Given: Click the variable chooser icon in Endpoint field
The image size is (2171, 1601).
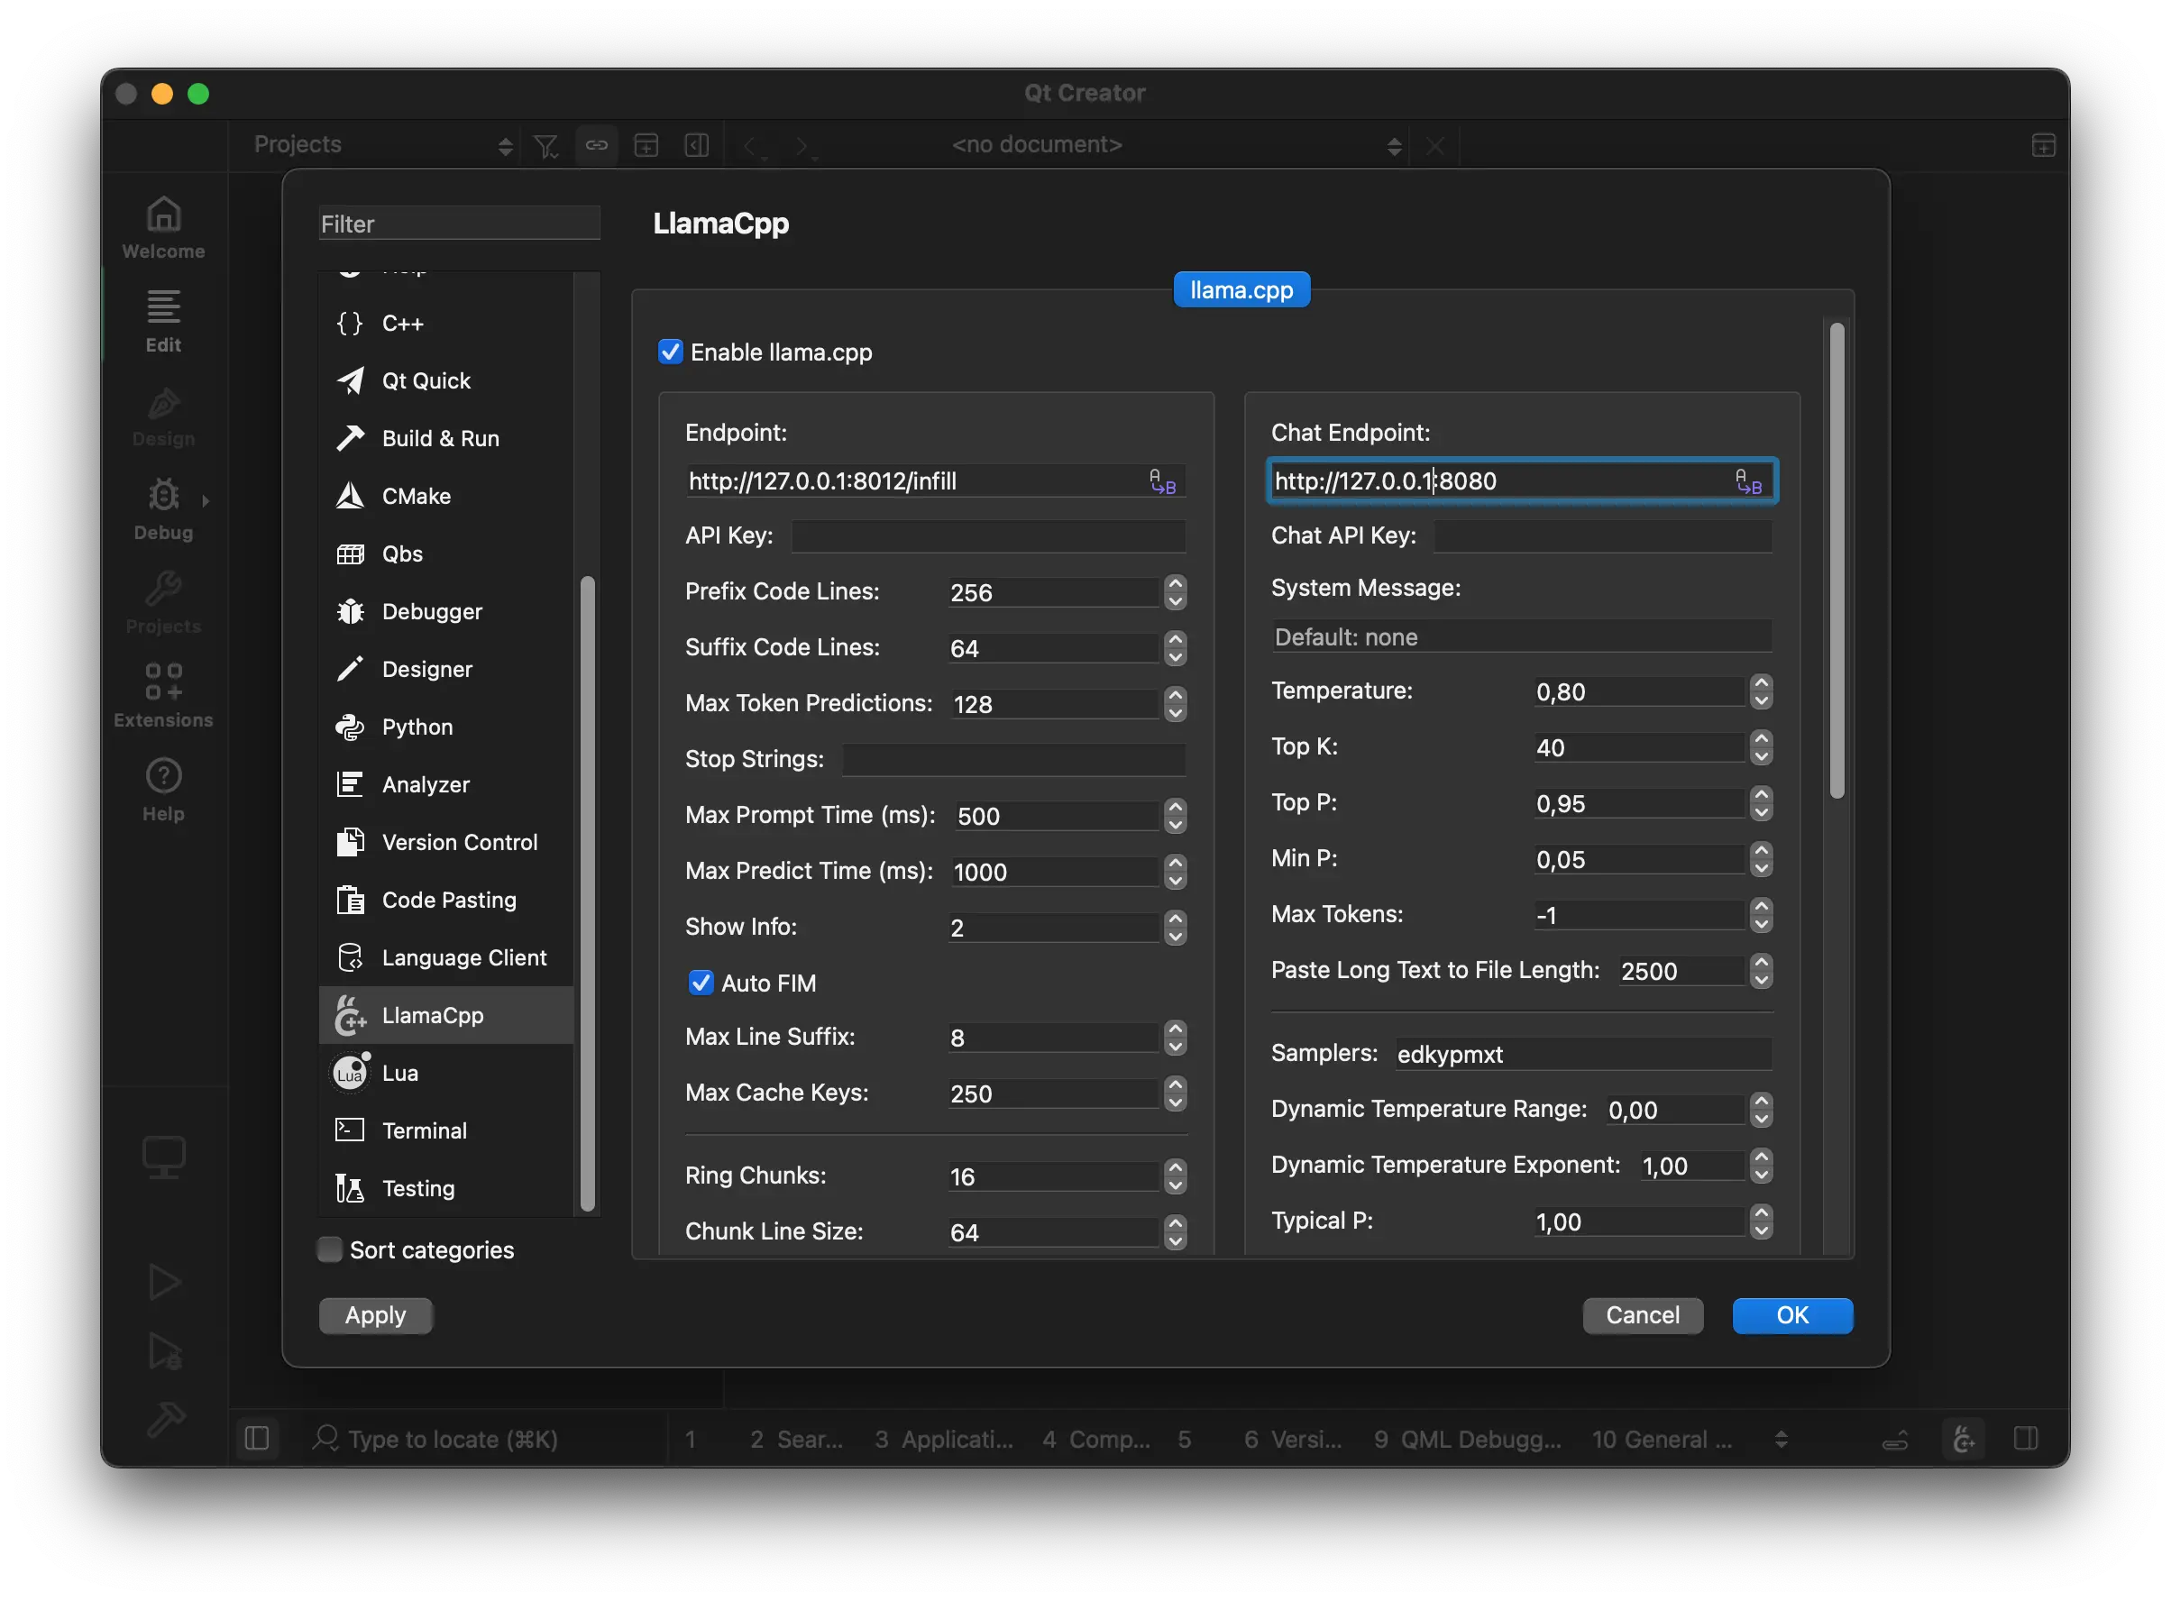Looking at the screenshot, I should click(x=1162, y=481).
